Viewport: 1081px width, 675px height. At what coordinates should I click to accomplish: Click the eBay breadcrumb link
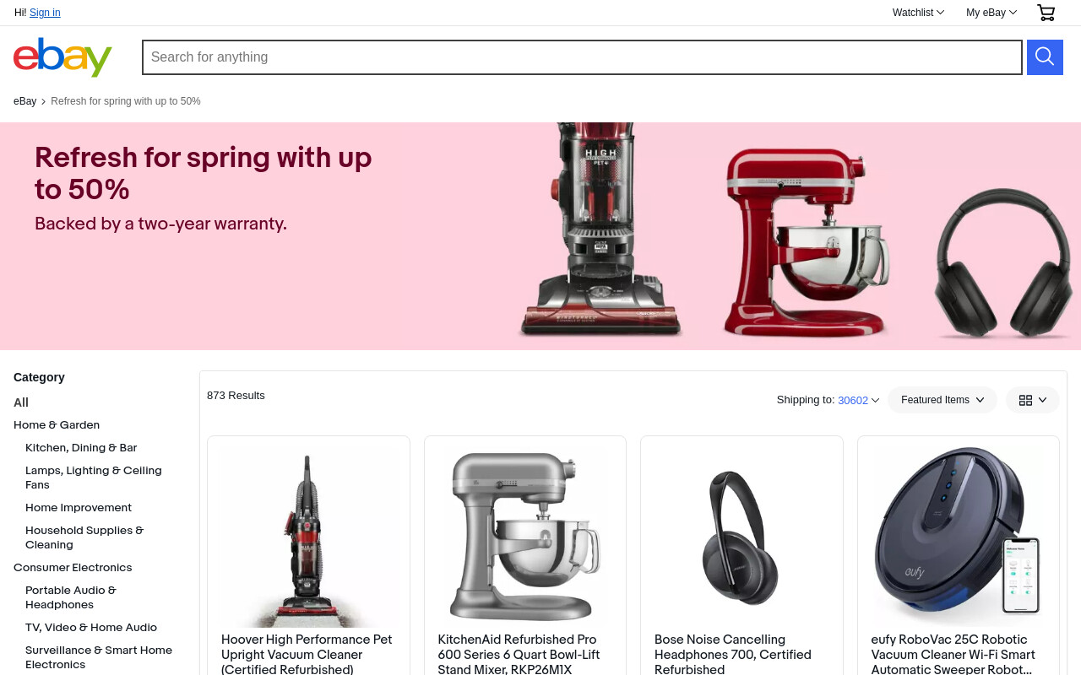pyautogui.click(x=24, y=101)
